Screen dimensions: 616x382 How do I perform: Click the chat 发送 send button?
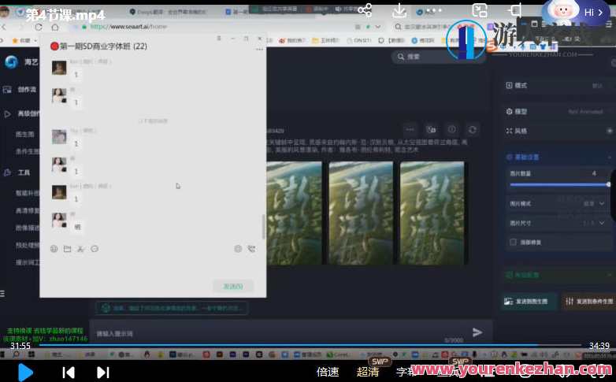pos(233,286)
